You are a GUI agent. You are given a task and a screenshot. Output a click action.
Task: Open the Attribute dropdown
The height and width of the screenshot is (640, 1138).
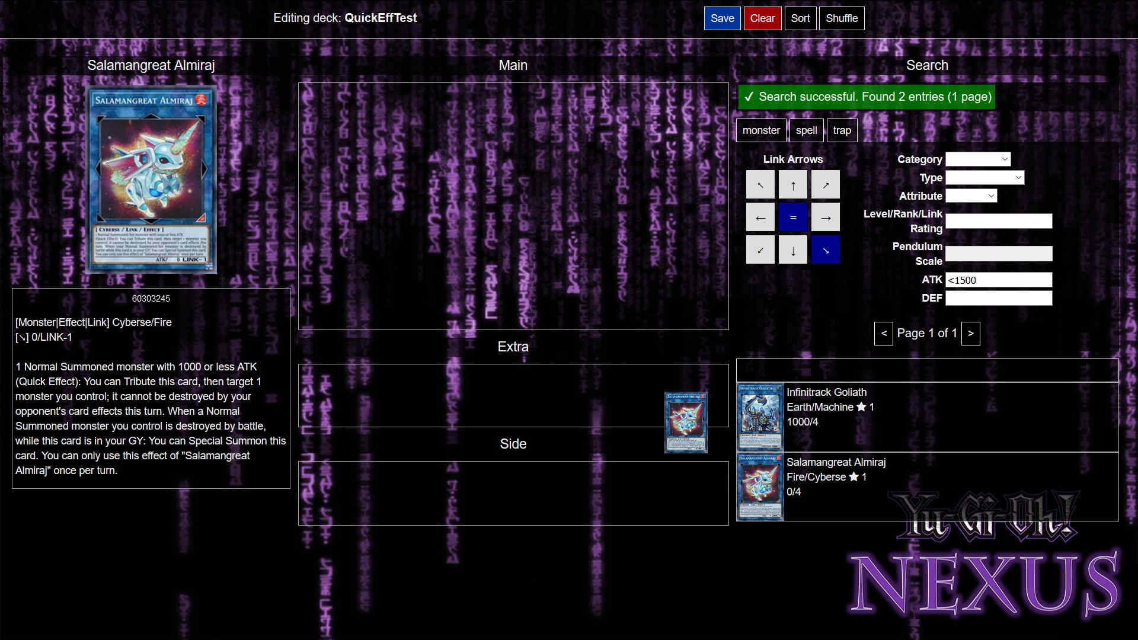point(971,196)
